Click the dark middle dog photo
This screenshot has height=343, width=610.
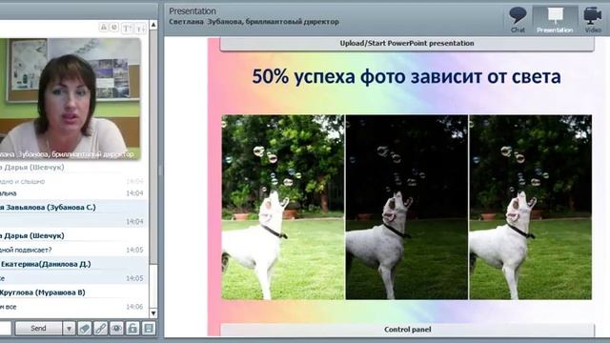pyautogui.click(x=407, y=207)
